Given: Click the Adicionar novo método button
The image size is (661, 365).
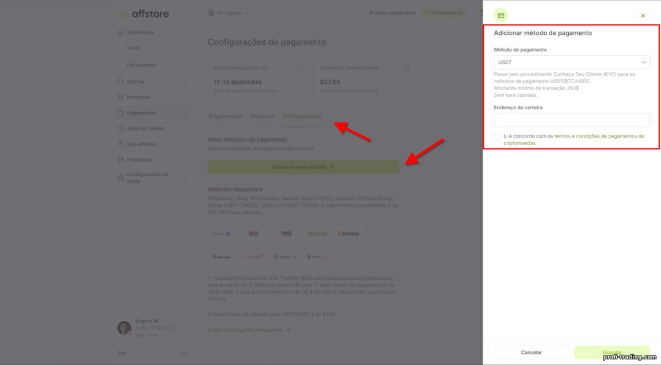Looking at the screenshot, I should (303, 167).
